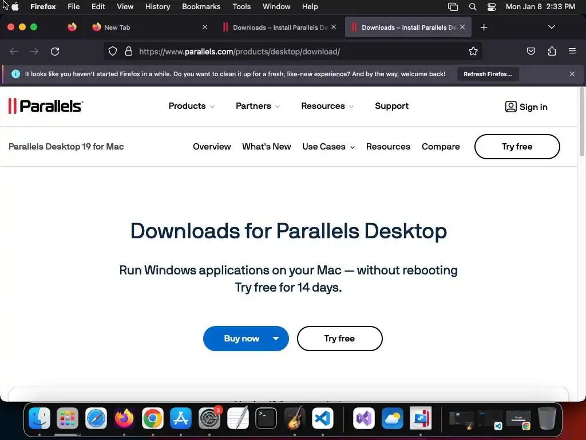Launch Safari from the dock

coord(96,418)
